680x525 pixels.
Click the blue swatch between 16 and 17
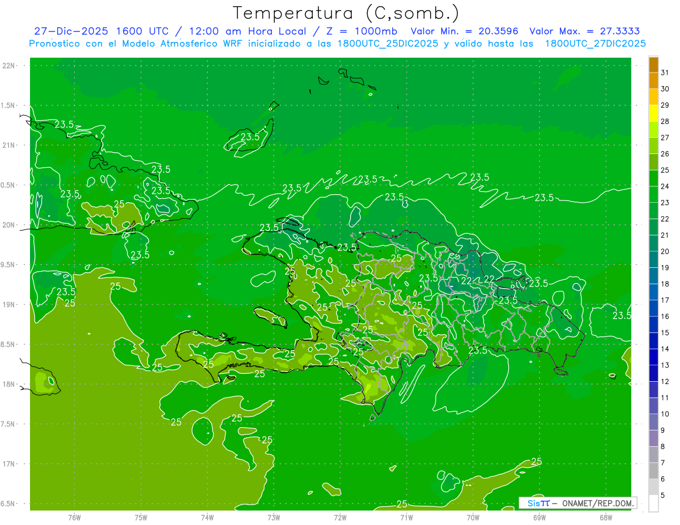pyautogui.click(x=653, y=309)
